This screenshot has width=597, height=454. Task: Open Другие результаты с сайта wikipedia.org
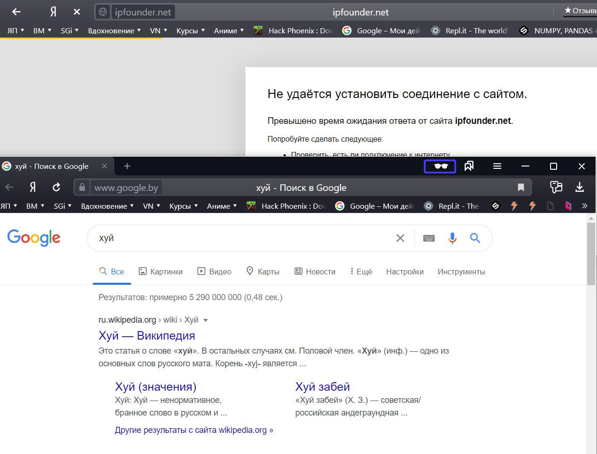pyautogui.click(x=194, y=430)
